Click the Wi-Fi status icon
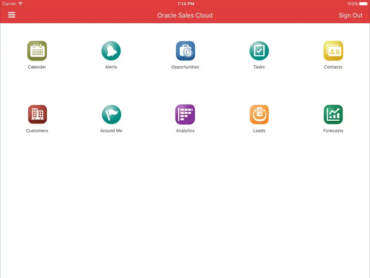This screenshot has width=370, height=278. click(21, 4)
